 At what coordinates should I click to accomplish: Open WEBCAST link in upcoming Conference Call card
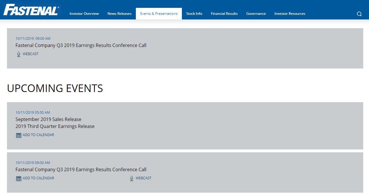[x=143, y=178]
